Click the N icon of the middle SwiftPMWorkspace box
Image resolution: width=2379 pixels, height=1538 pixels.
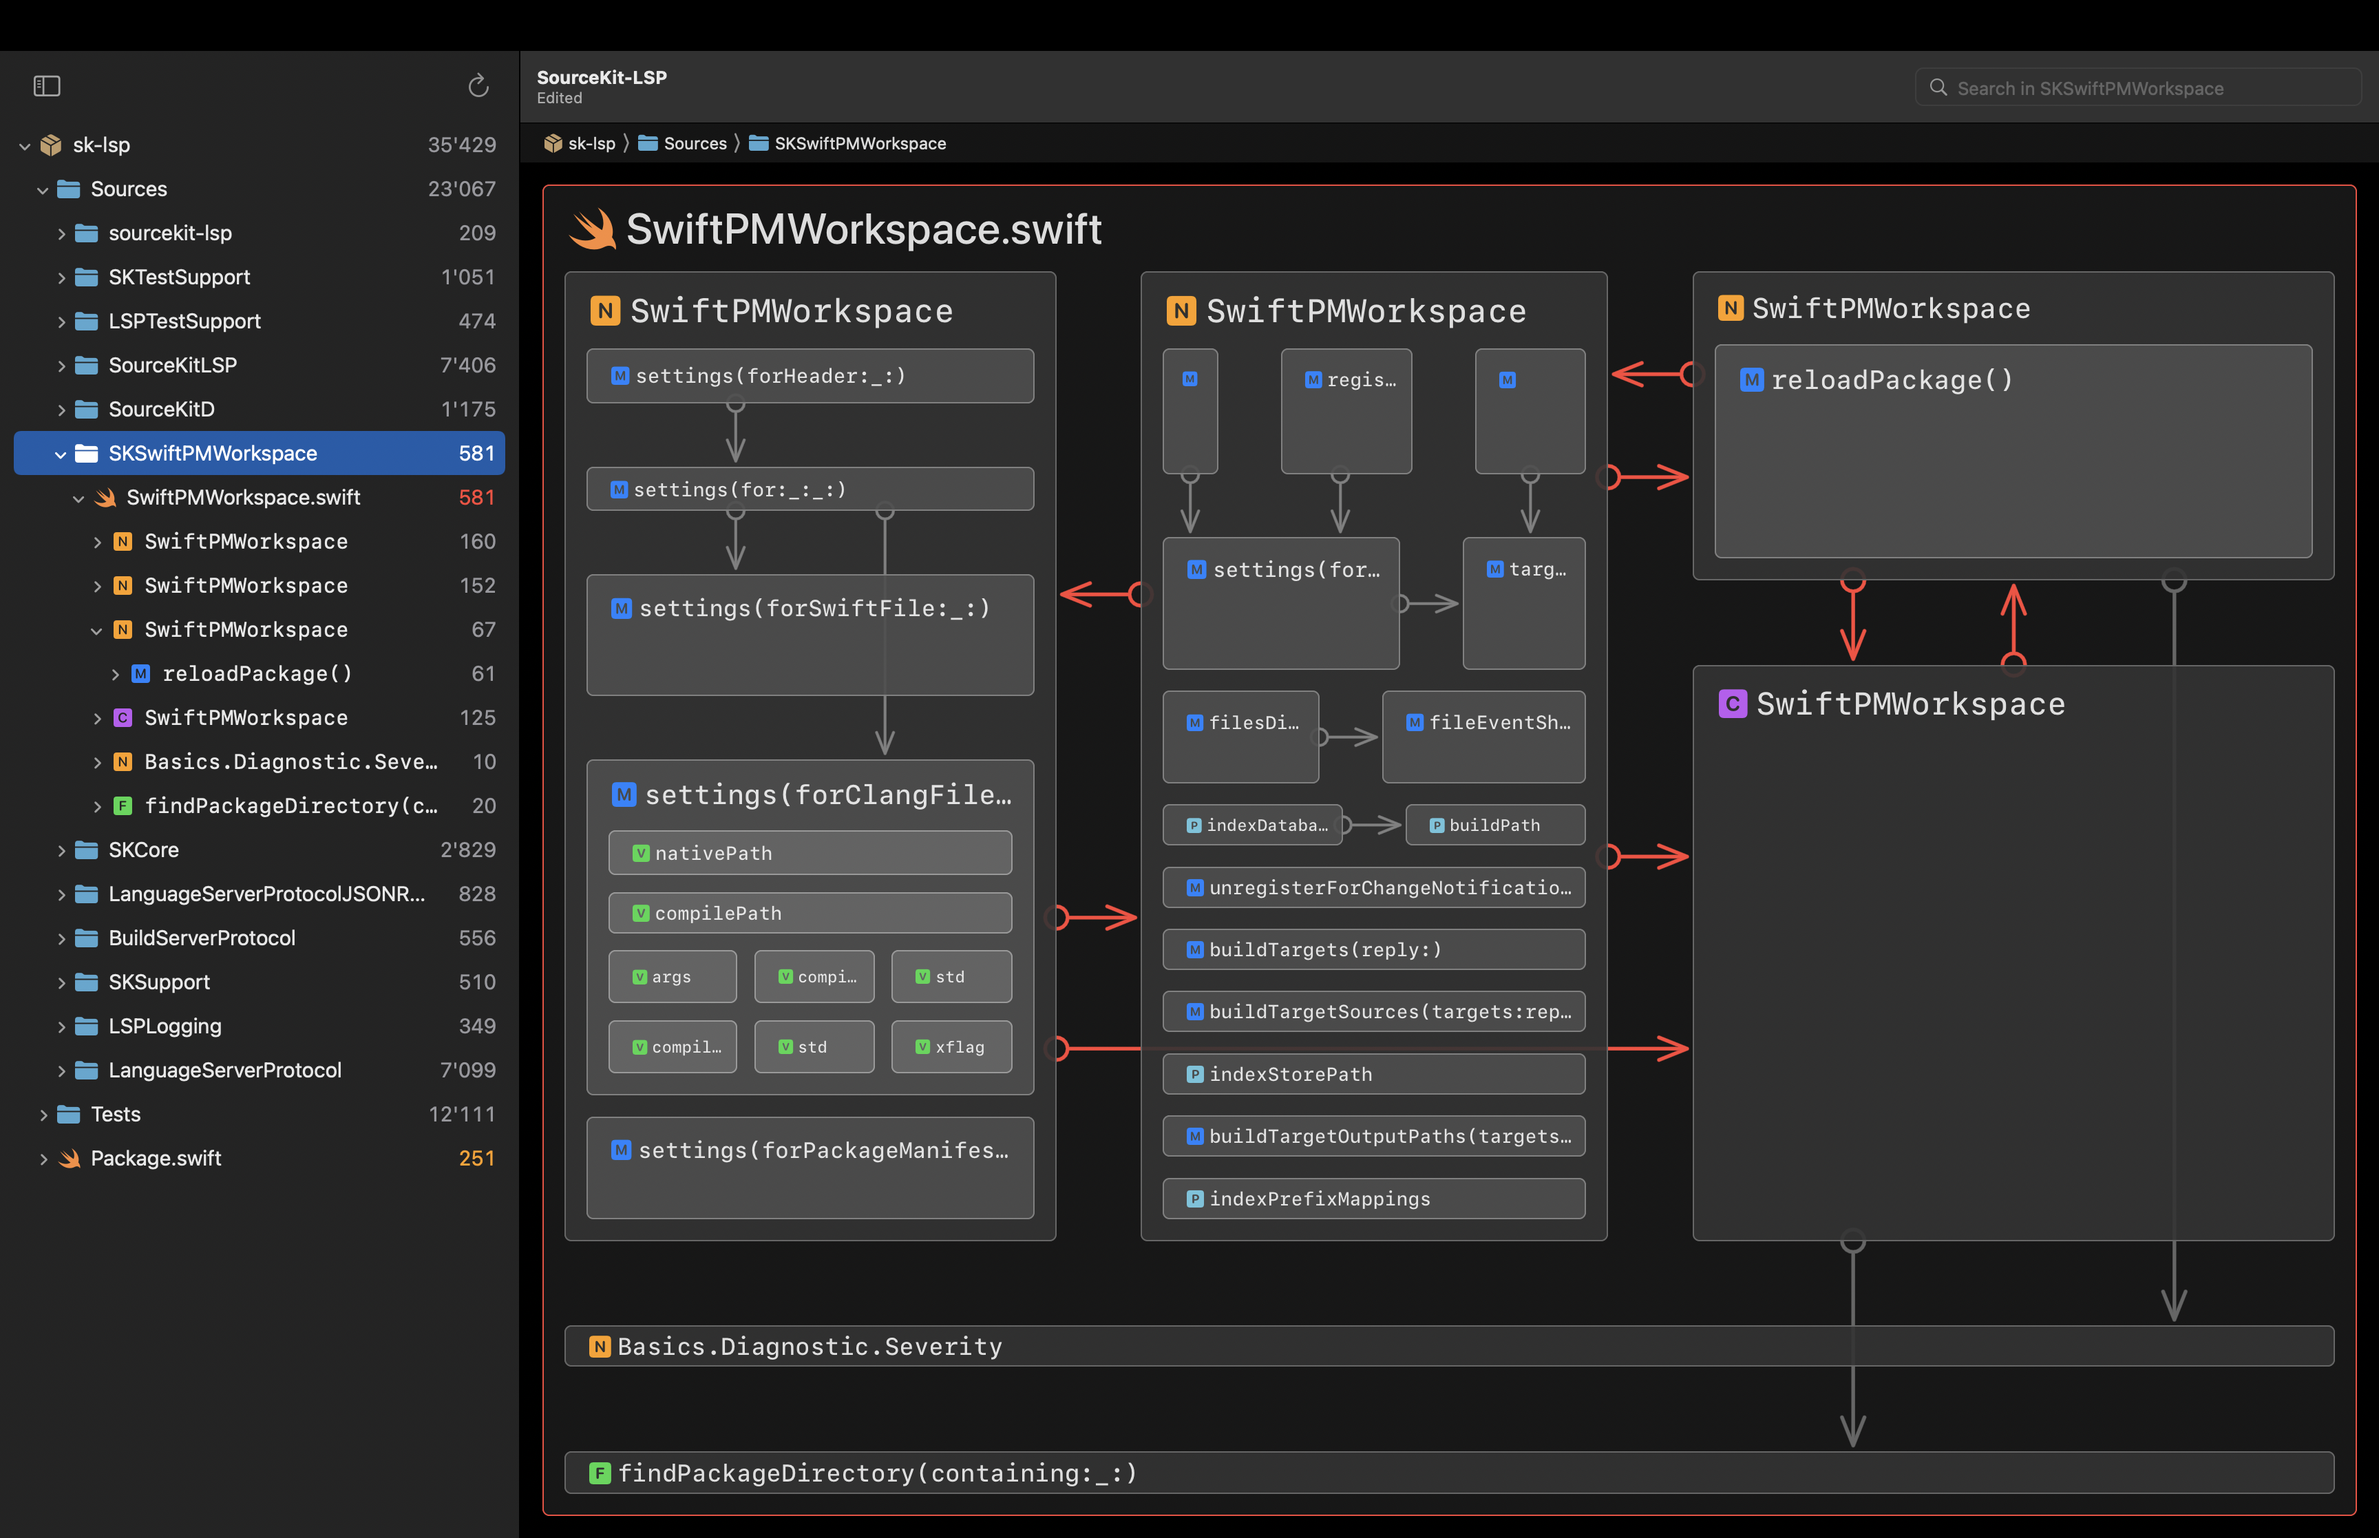coord(1181,310)
